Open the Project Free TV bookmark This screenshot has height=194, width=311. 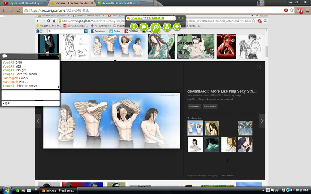[x=49, y=26]
